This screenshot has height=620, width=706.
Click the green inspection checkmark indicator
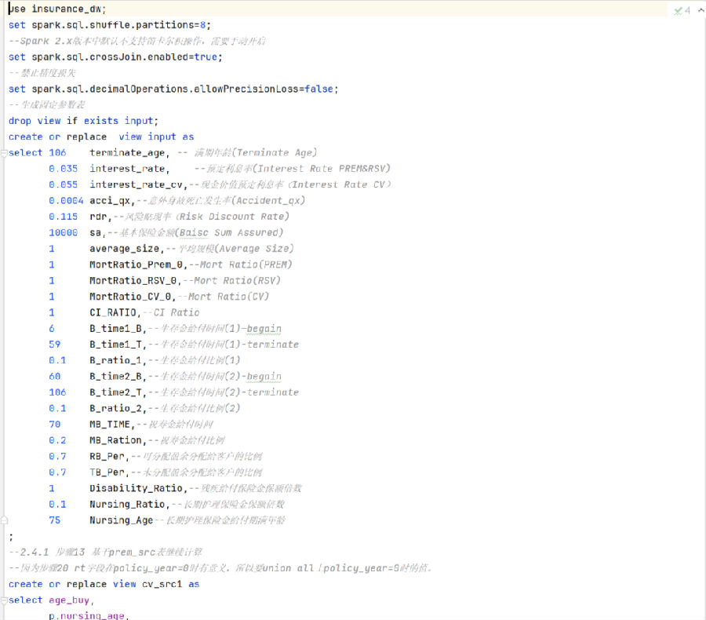(679, 10)
